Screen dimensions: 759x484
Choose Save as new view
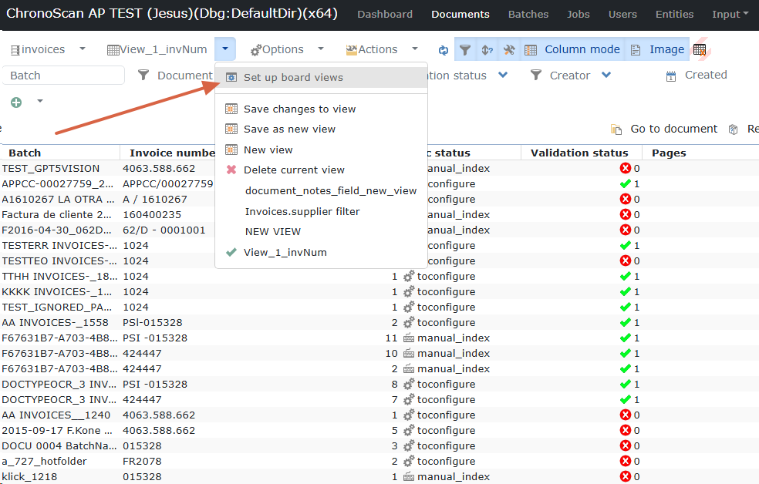coord(289,129)
